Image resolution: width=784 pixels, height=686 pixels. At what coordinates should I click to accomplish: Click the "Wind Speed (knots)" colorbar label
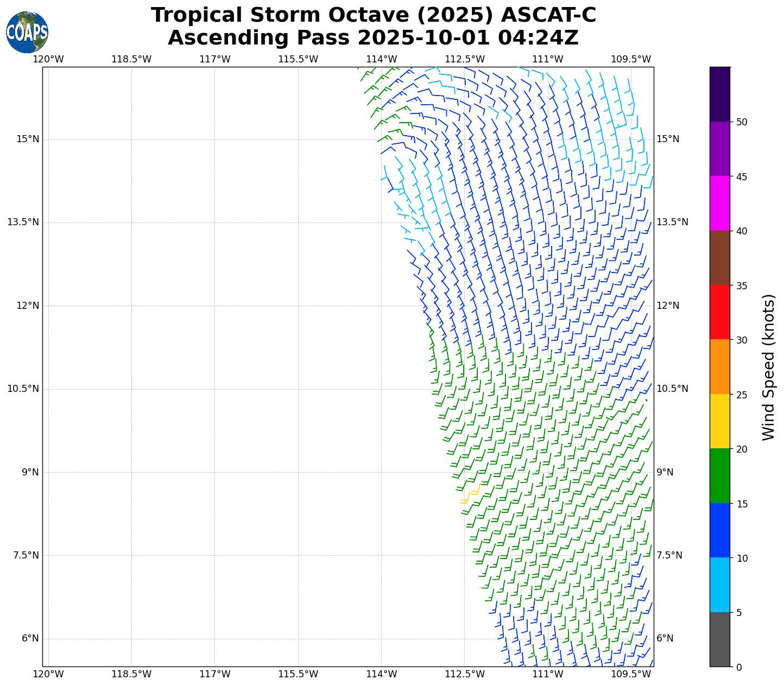[x=769, y=367]
